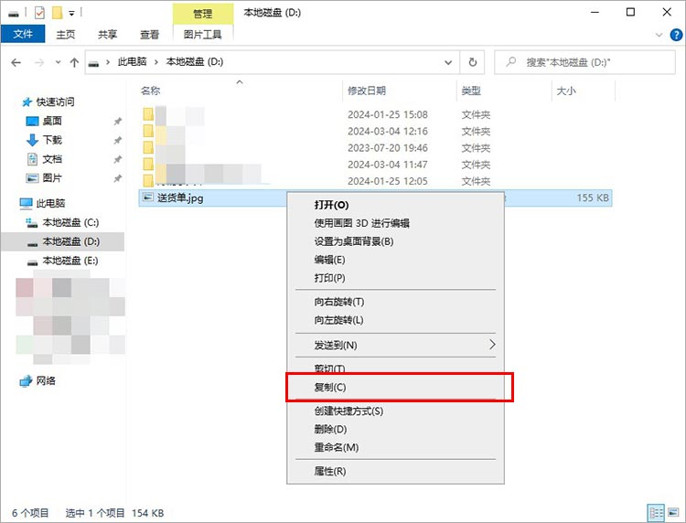686x523 pixels.
Task: Focus the 搜索"本地磁盘 (D:)" search box
Action: [585, 62]
